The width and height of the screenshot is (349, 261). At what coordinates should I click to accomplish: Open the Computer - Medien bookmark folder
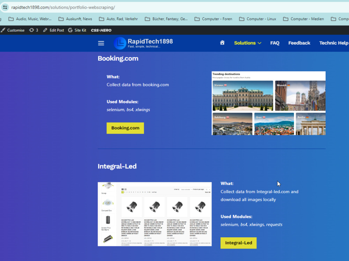(303, 19)
